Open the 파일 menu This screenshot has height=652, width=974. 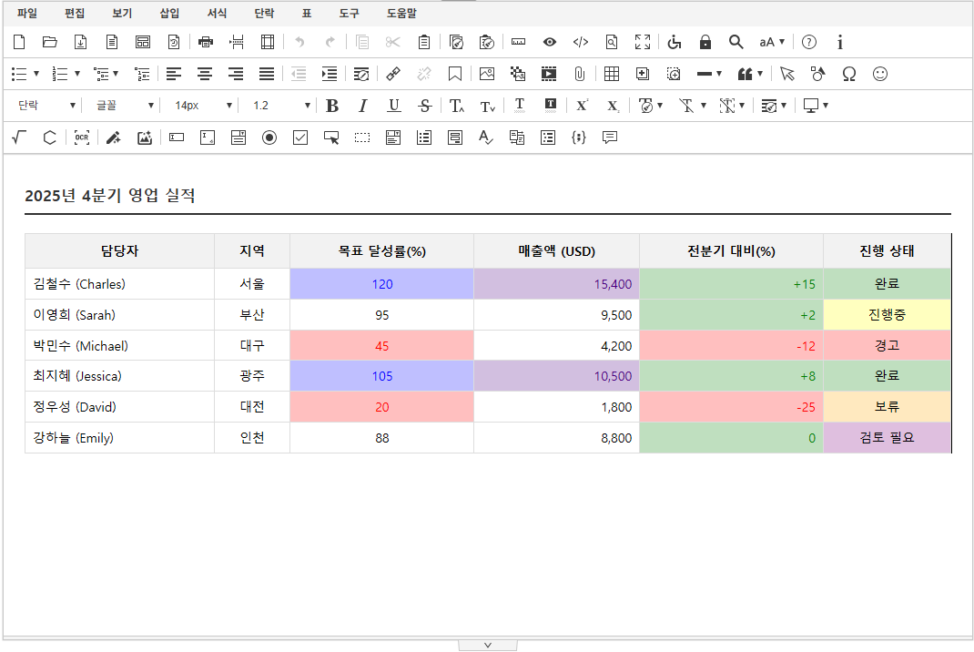click(27, 14)
